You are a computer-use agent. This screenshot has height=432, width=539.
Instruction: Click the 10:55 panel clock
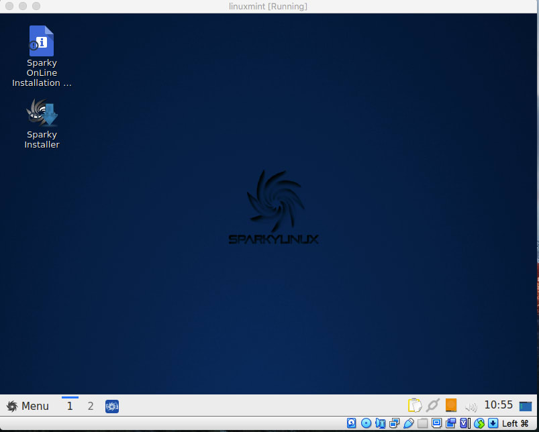[x=498, y=405]
